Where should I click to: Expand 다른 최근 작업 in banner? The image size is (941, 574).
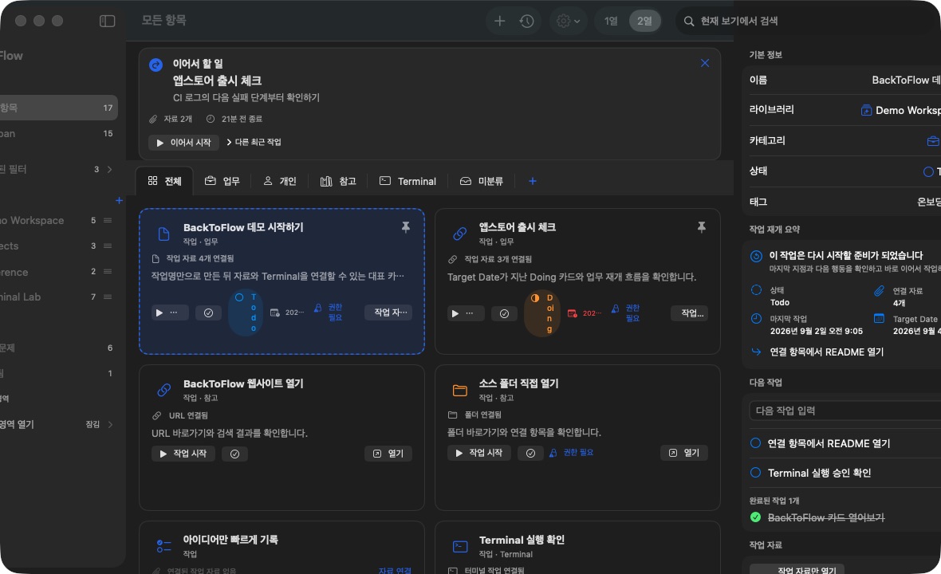pos(254,142)
